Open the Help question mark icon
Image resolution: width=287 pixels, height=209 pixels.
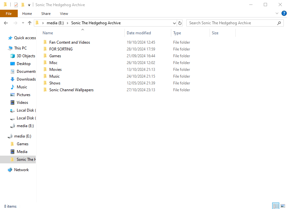click(x=284, y=13)
